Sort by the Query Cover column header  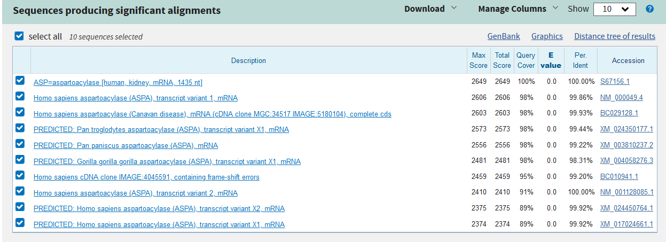526,60
